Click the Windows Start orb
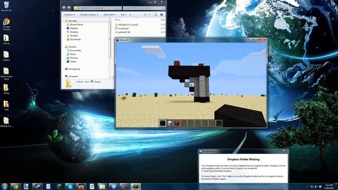 5,186
